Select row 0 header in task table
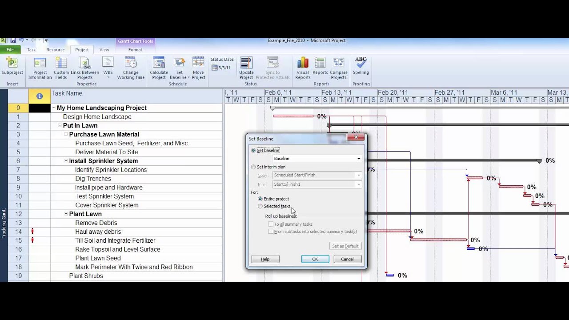 point(18,108)
